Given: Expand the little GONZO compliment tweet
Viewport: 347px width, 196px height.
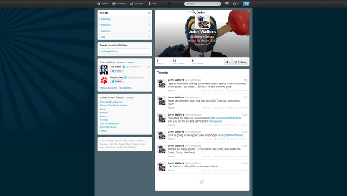Looking at the screenshot, I should pyautogui.click(x=171, y=107).
